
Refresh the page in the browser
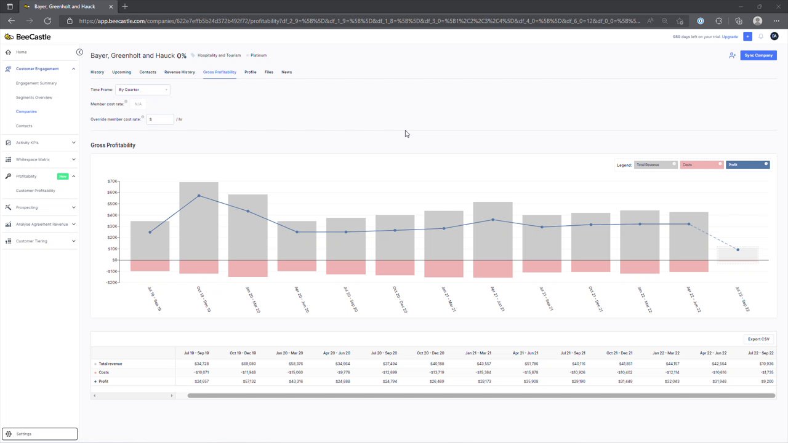coord(47,21)
